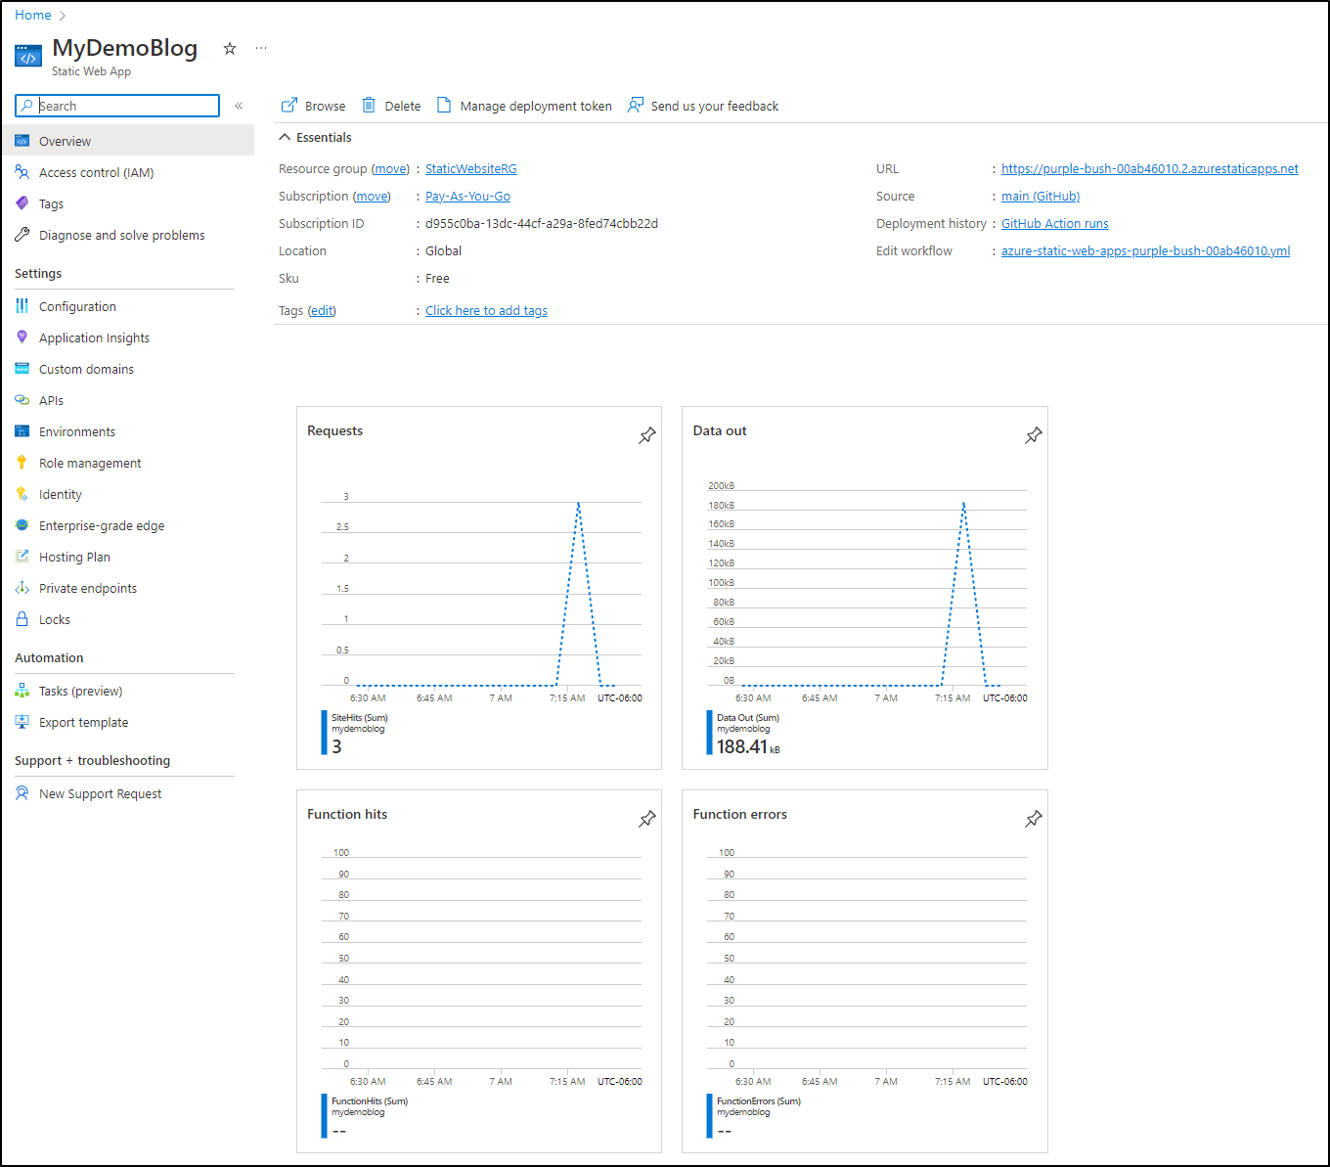
Task: Go to Home breadcrumb
Action: 33,16
